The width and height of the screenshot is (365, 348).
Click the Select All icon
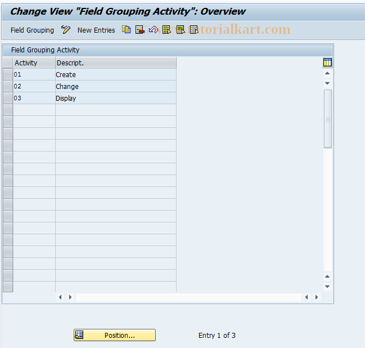166,30
